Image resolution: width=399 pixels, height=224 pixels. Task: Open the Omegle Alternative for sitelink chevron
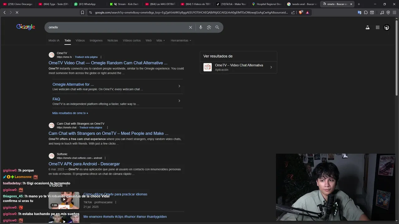179,86
